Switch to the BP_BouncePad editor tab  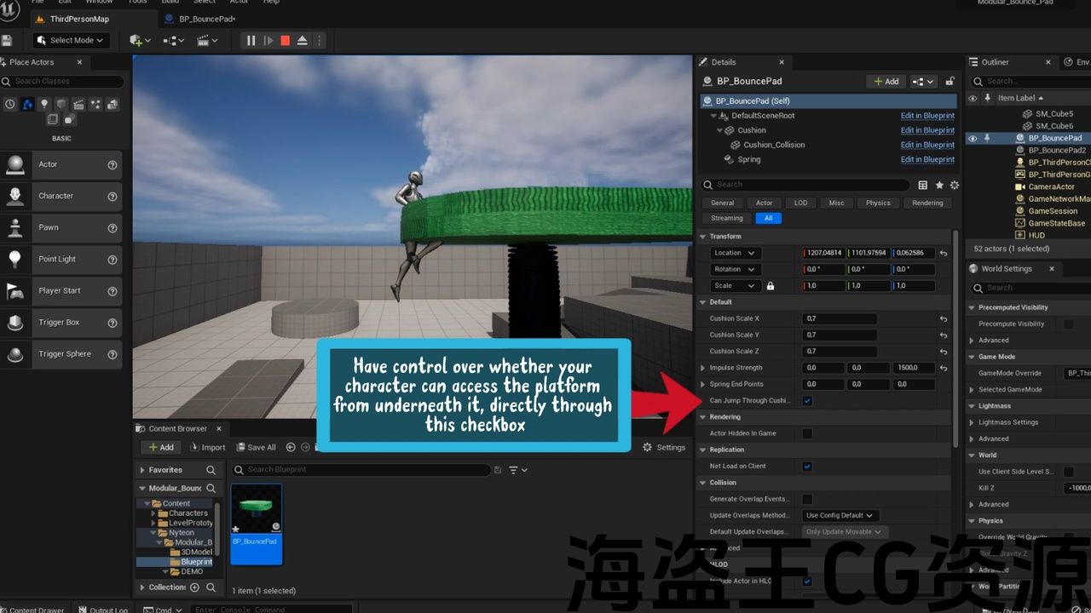click(x=201, y=19)
